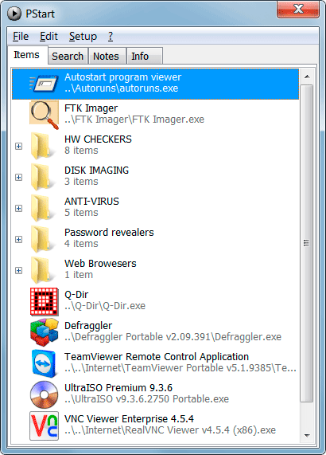Click the 'UltraISO v9.3.6.2750 Portable.exe' path
Viewport: 326px width, 455px height.
click(x=146, y=399)
